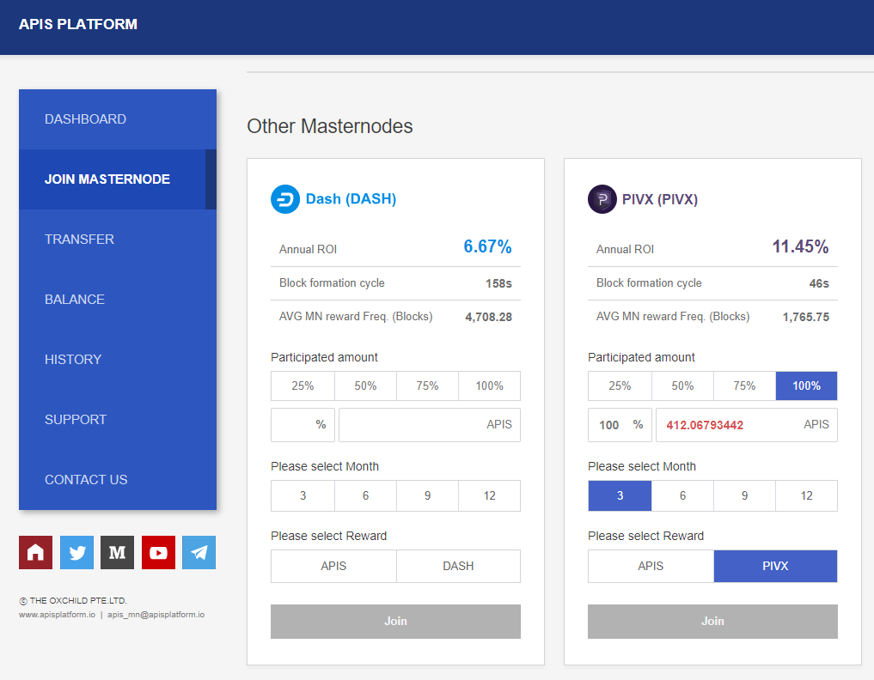The width and height of the screenshot is (874, 680).
Task: Open the HISTORY page
Action: click(118, 360)
